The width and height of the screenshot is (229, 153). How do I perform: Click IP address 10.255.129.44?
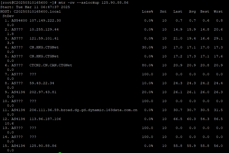44,29
